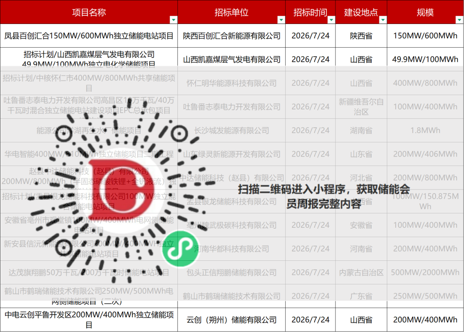464x332 pixels.
Task: Select the 100MW/400MWh cell in the 安徽省 row
Action: click(x=425, y=225)
